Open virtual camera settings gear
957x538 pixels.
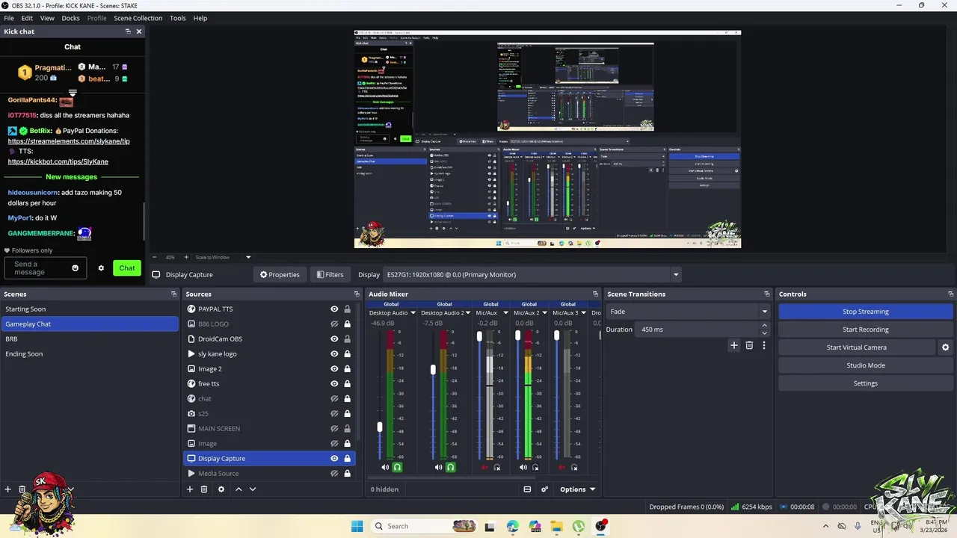[945, 347]
